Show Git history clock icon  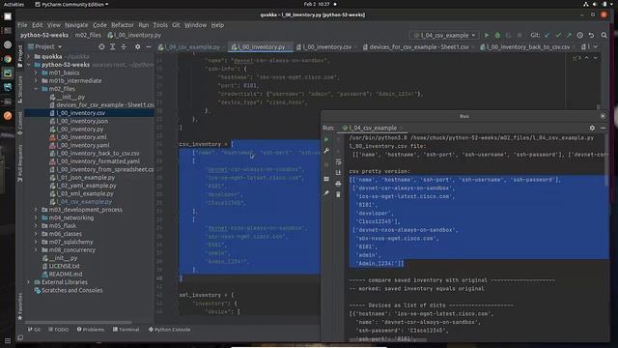pos(579,35)
